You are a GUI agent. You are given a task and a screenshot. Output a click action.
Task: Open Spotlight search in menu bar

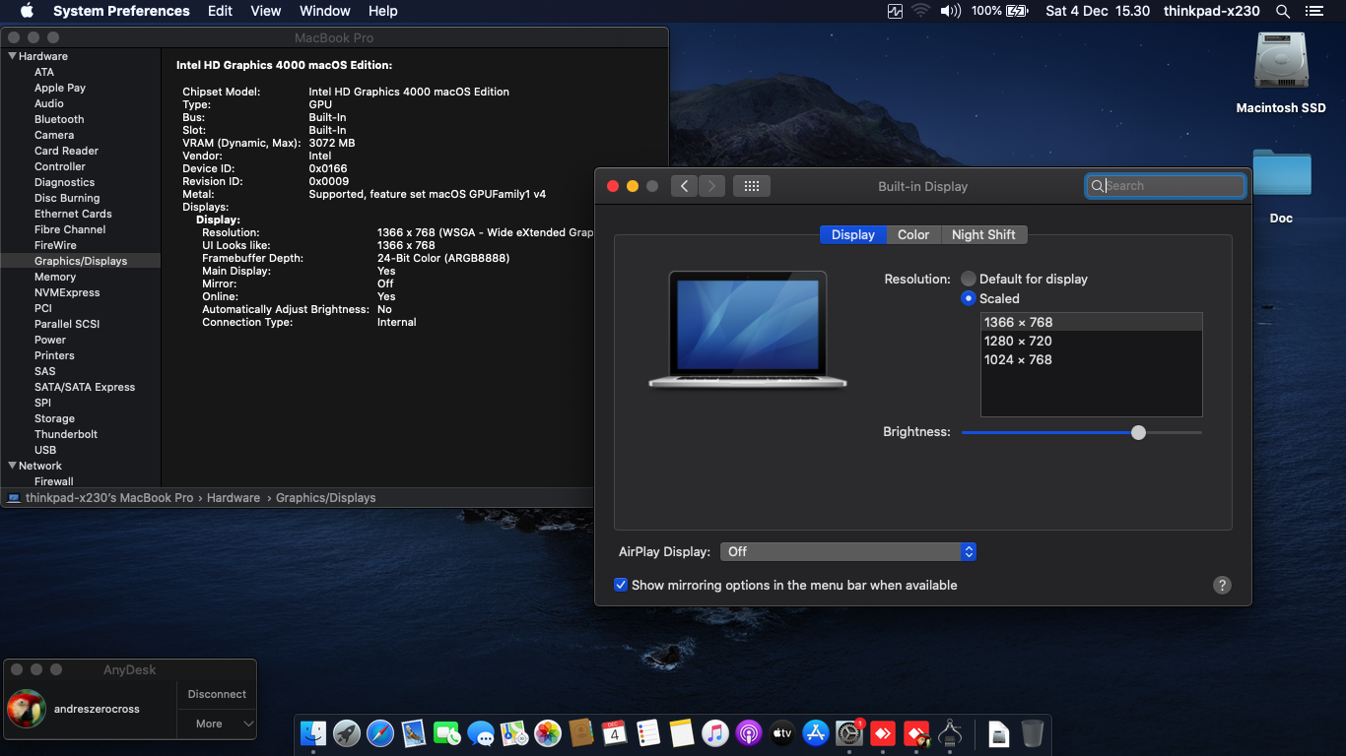pyautogui.click(x=1283, y=11)
